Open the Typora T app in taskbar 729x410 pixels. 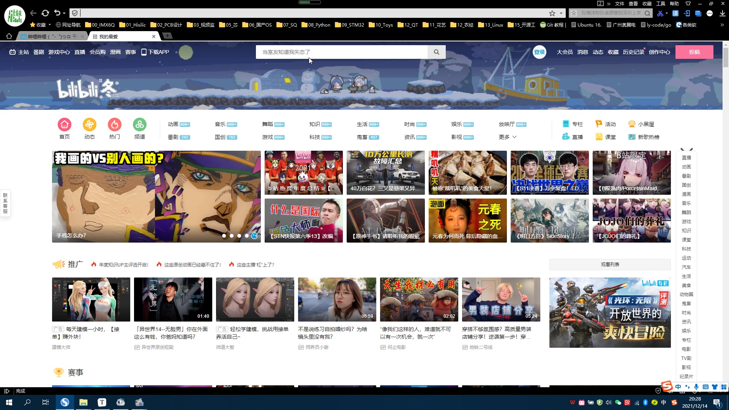tap(102, 402)
